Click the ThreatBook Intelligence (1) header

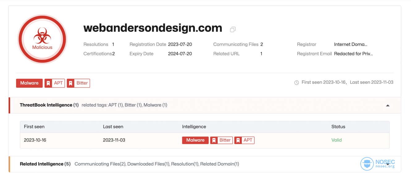tap(49, 105)
